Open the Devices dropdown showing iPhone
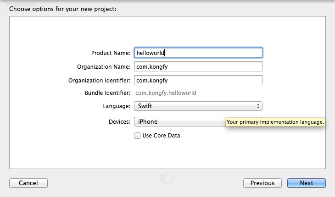The image size is (335, 197). (179, 122)
